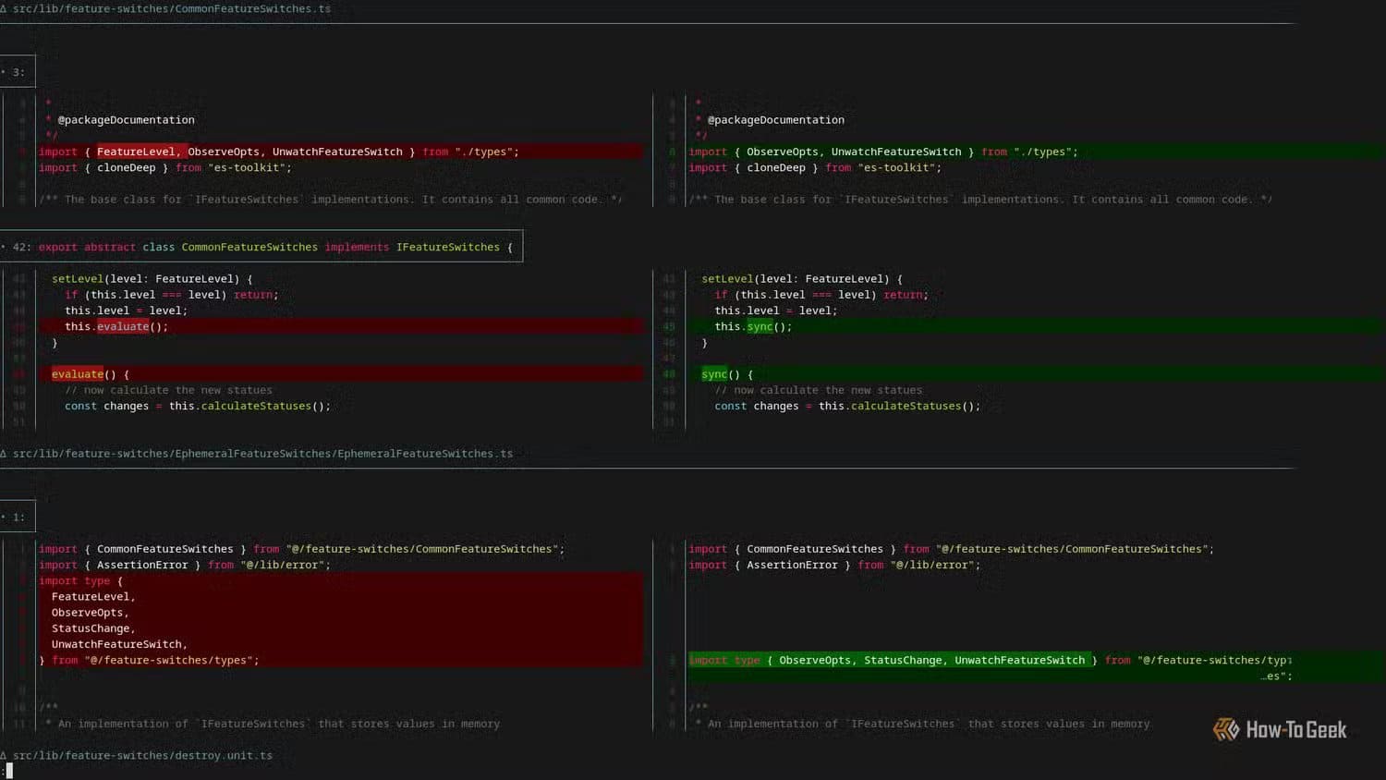The width and height of the screenshot is (1386, 780).
Task: Click the removed "ObserveOpts," line in the import type block
Action: click(x=340, y=613)
